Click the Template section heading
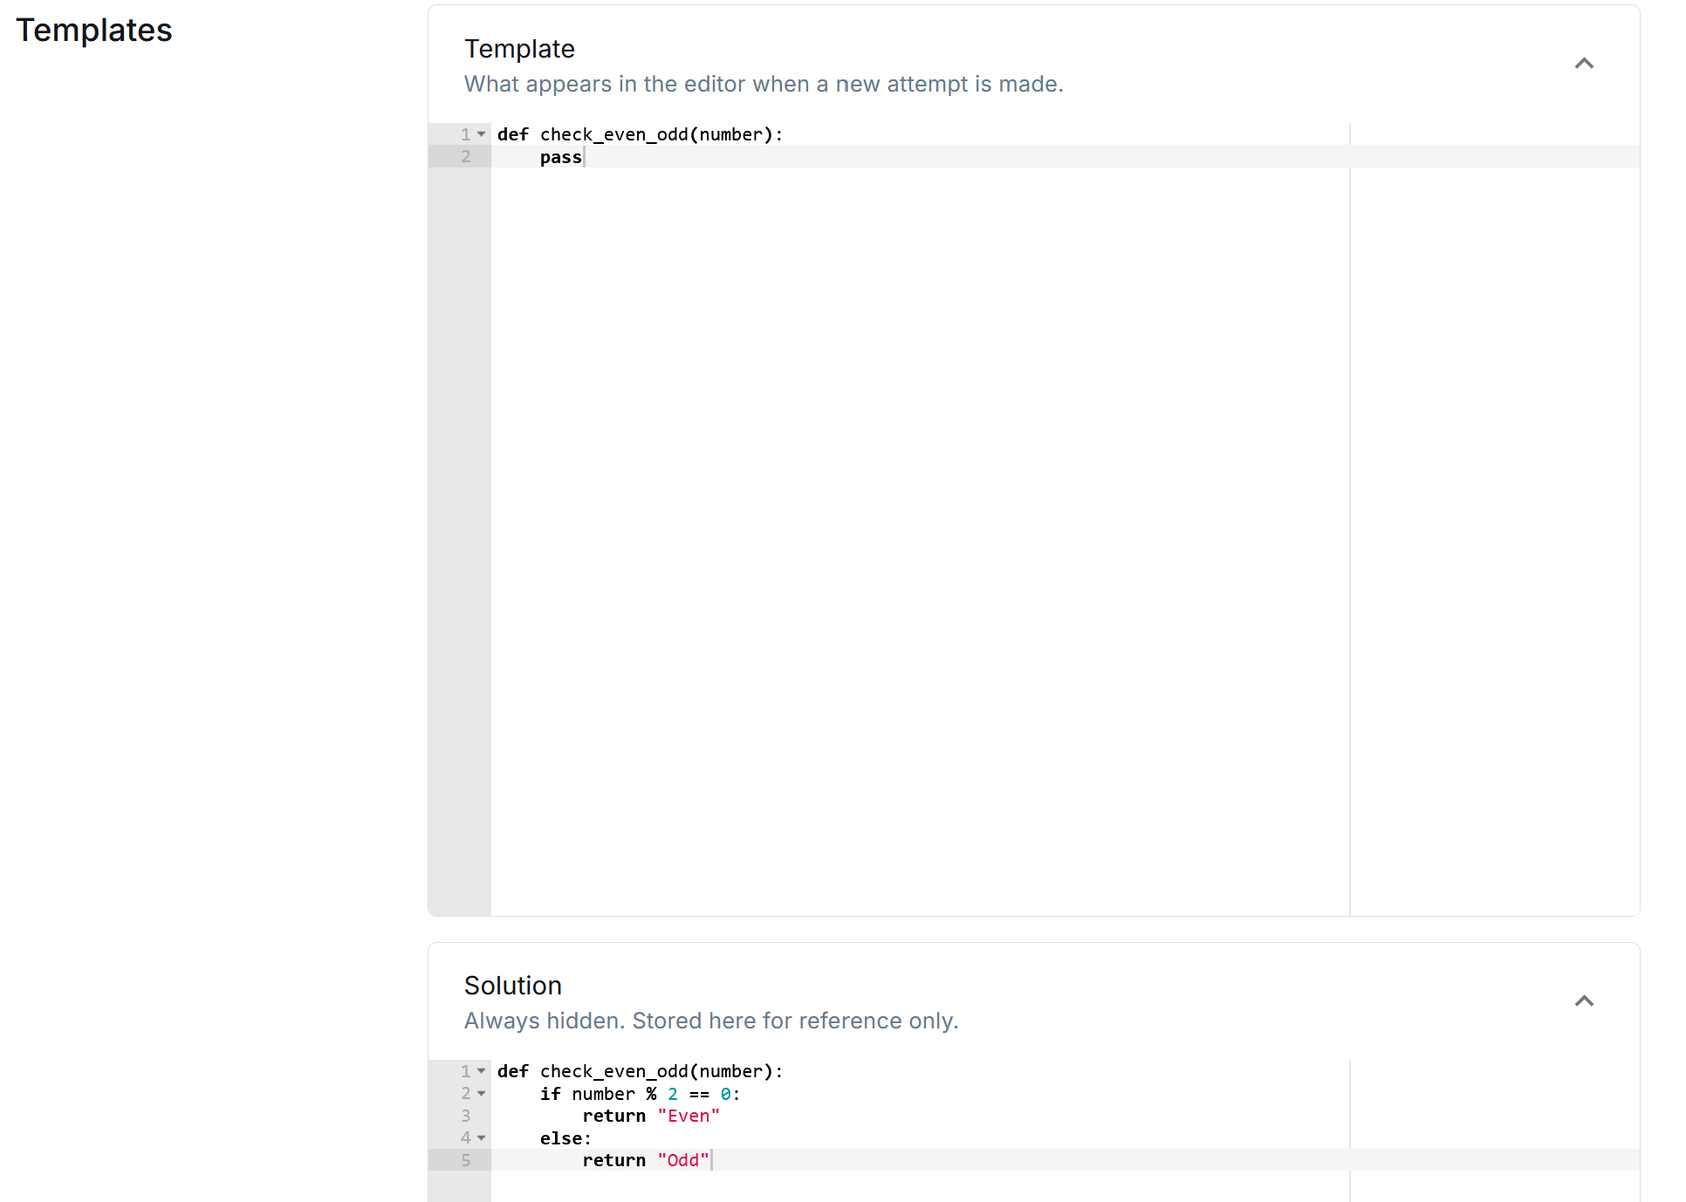1686x1202 pixels. 519,49
